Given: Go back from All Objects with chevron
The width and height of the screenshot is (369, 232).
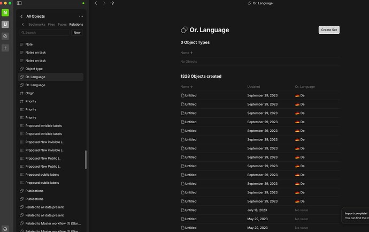Looking at the screenshot, I should pyautogui.click(x=21, y=16).
